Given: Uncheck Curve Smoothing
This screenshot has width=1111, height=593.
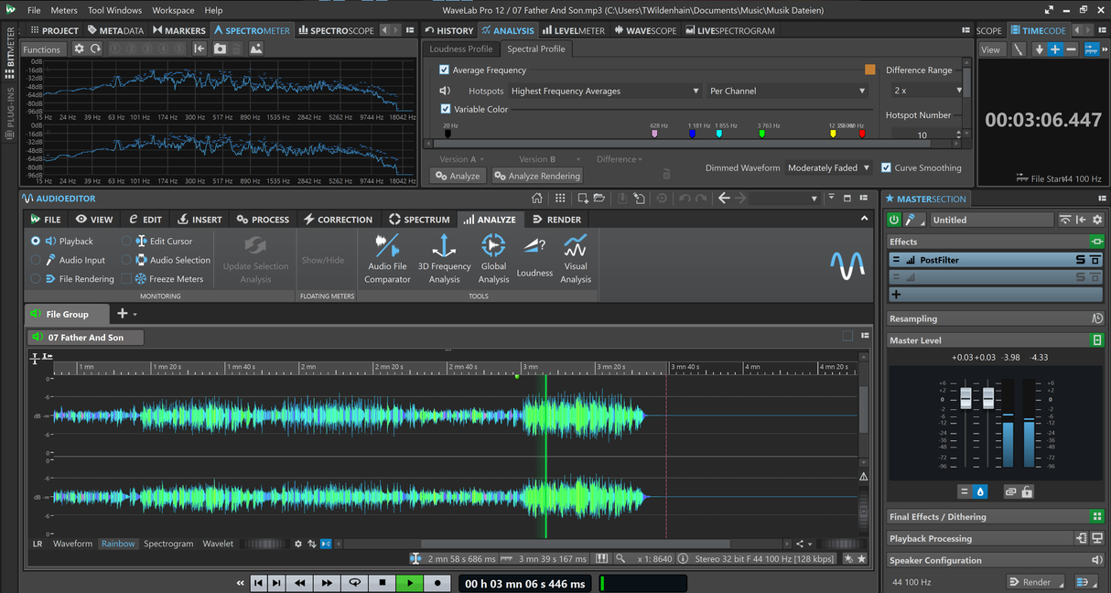Looking at the screenshot, I should coord(886,167).
